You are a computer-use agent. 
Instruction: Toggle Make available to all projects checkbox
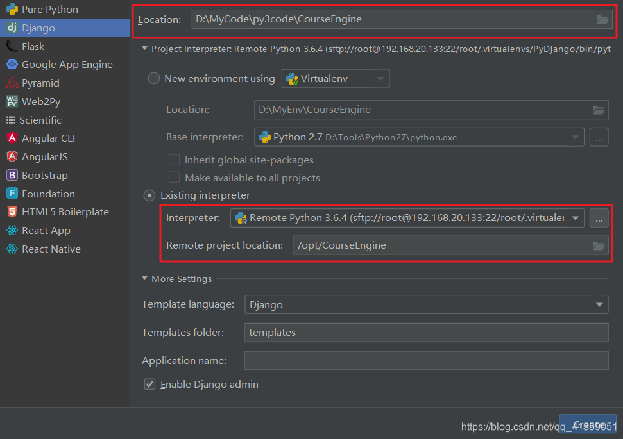tap(174, 177)
